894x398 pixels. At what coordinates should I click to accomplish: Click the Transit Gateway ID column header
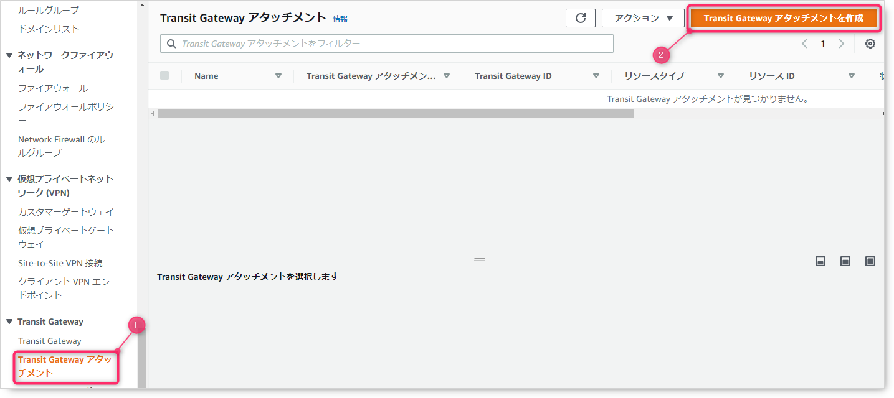[513, 76]
